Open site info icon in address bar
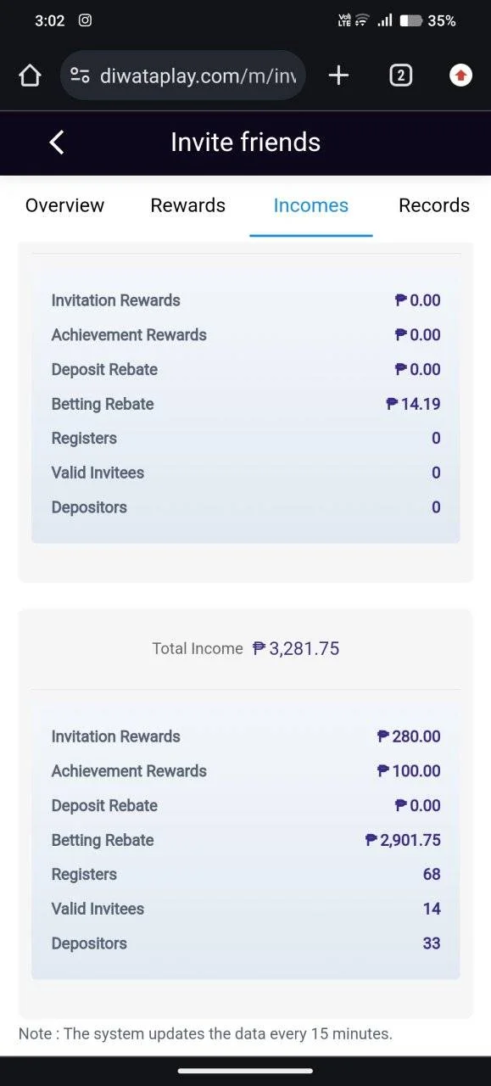 [80, 76]
